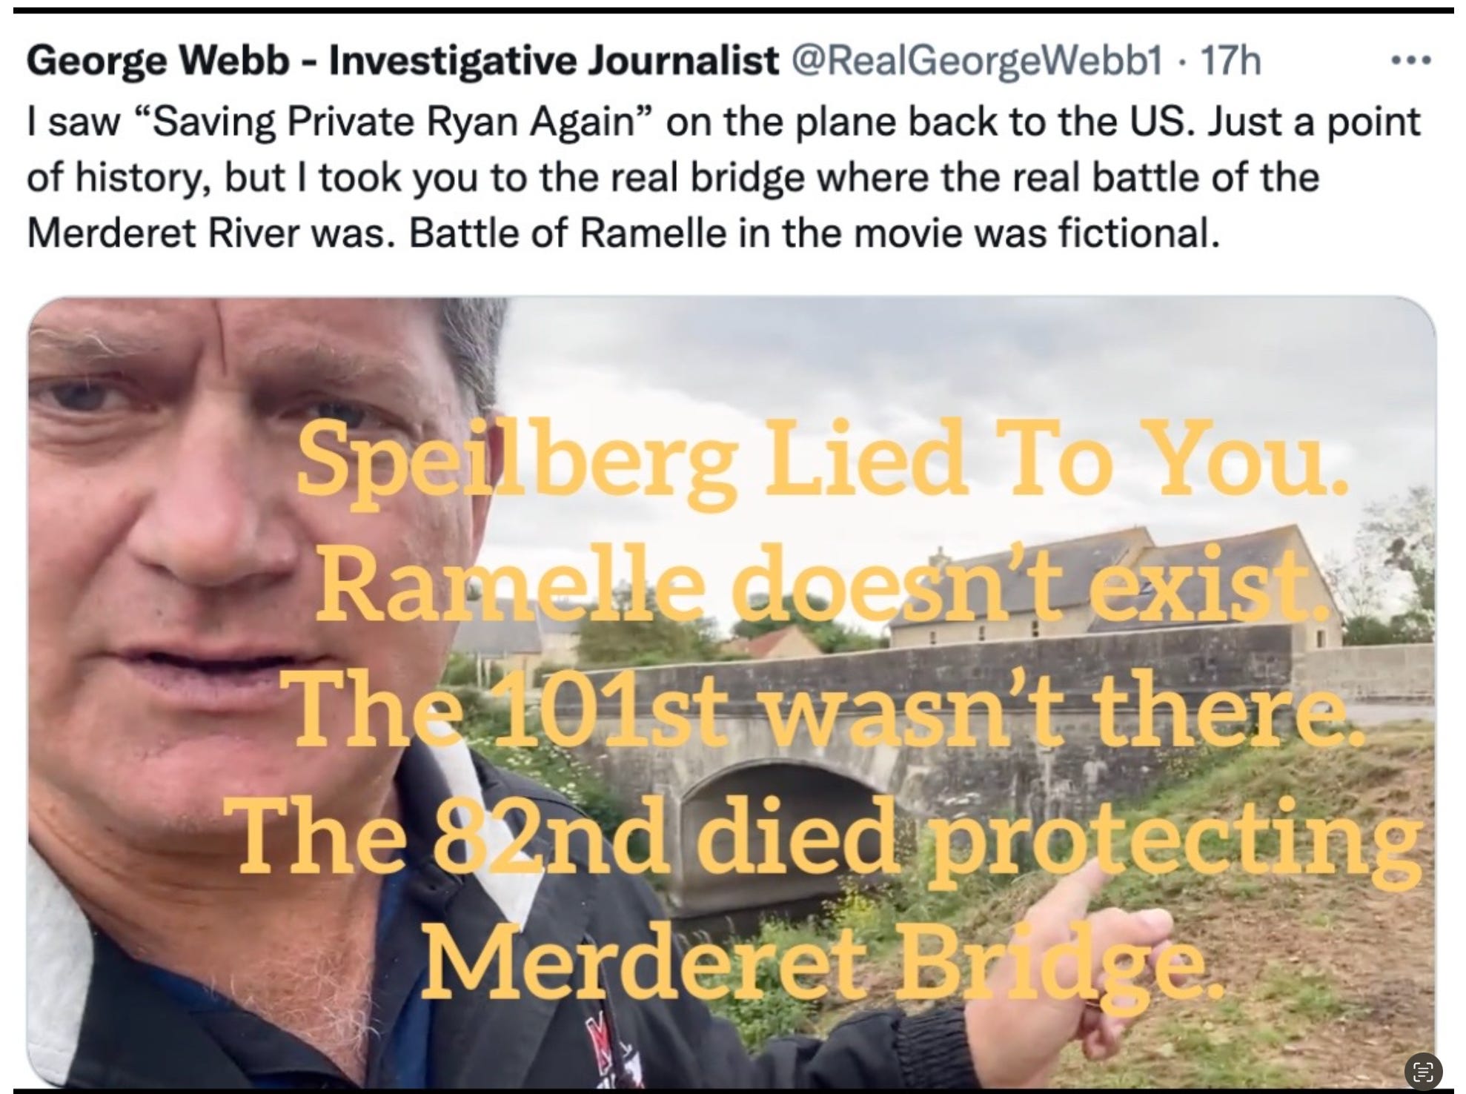Click the stone house behind the bridge
Viewport: 1466px width, 1094px height.
(x=1112, y=586)
